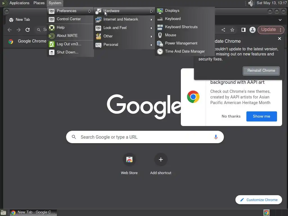Open Chrome profile avatar
This screenshot has height=216, width=288.
pos(253,30)
